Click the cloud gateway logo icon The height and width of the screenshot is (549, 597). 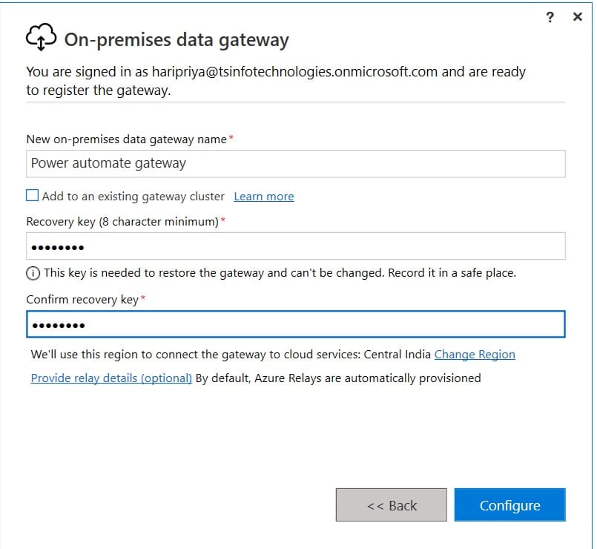tap(41, 37)
